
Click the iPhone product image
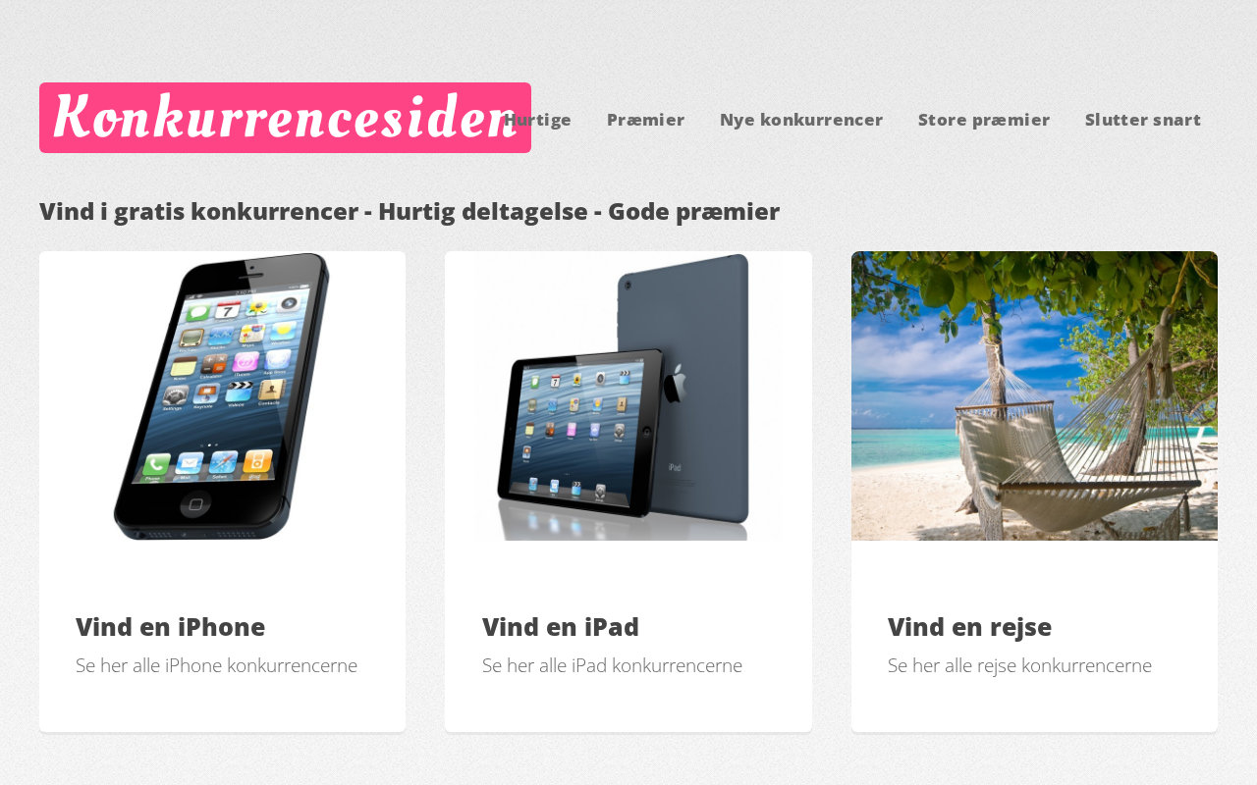coord(222,395)
